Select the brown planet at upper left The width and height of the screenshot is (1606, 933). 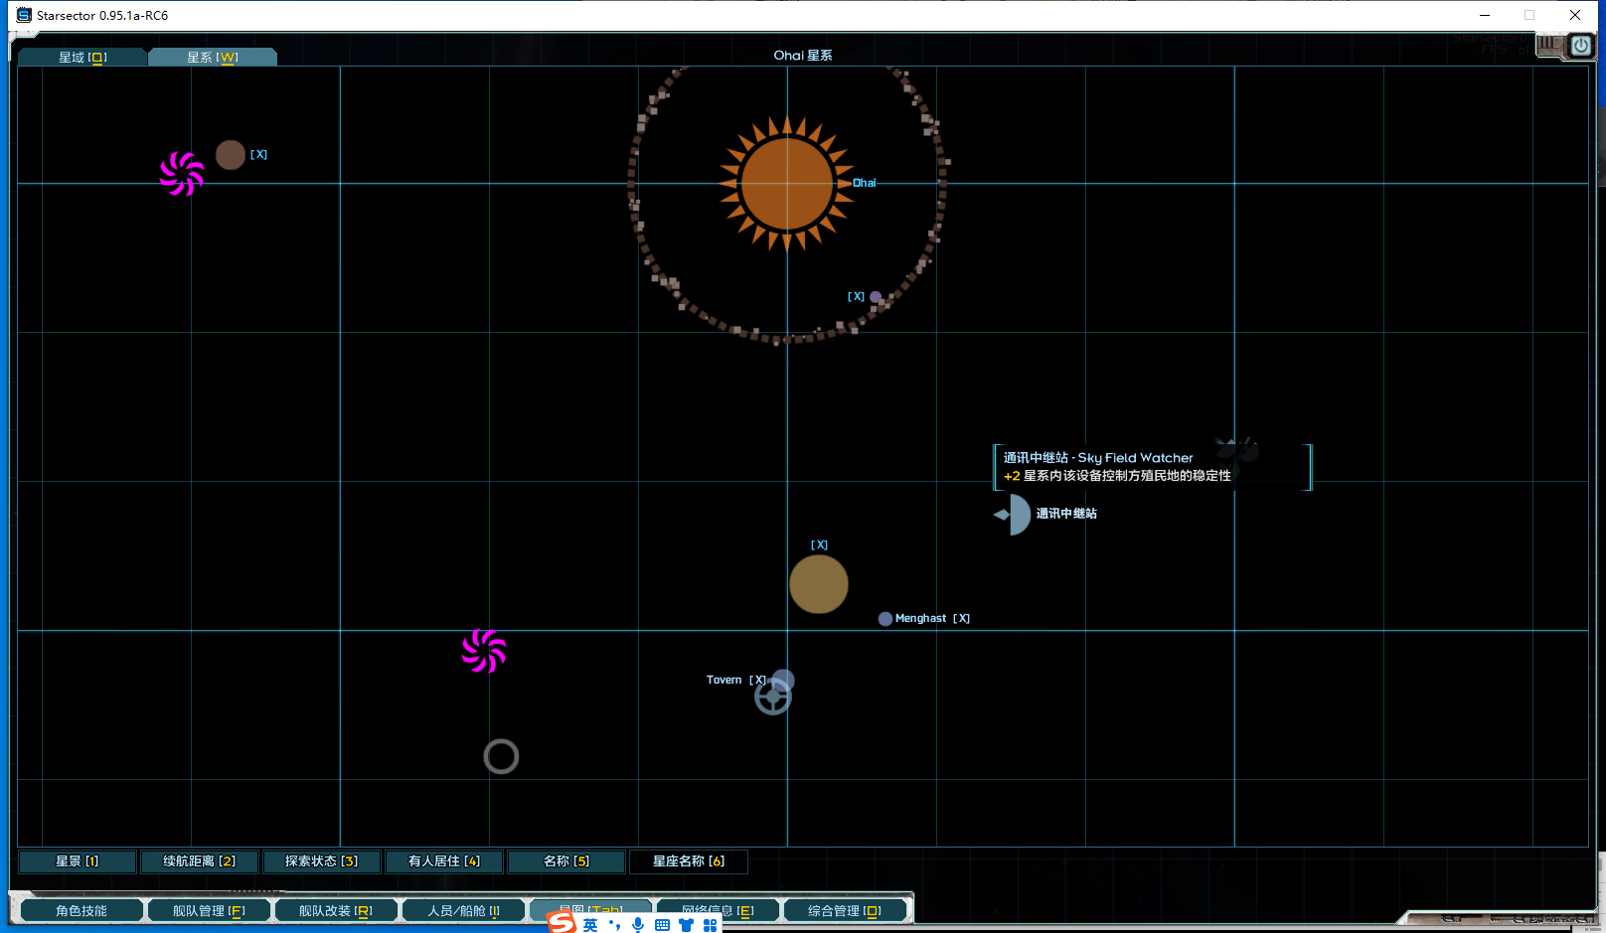click(x=231, y=155)
